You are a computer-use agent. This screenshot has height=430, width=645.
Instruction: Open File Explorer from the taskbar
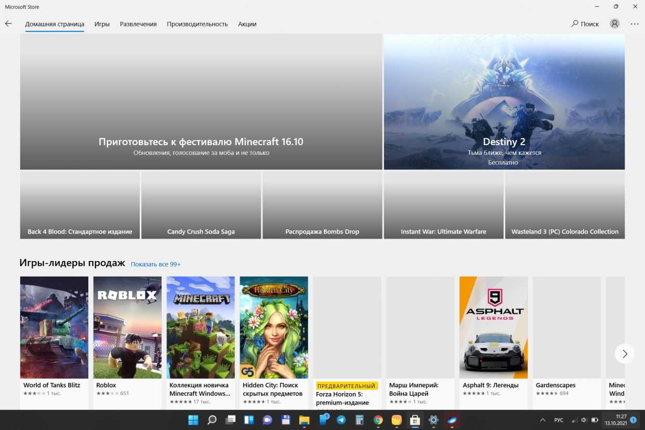coord(304,420)
